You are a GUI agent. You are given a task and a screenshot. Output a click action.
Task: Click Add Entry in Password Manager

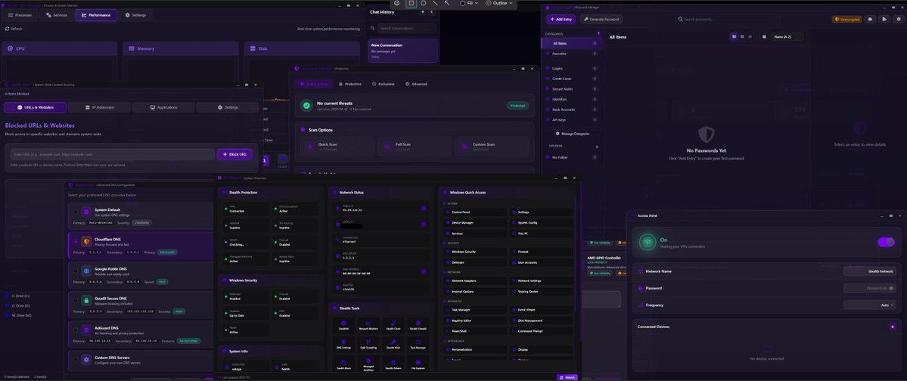coord(561,19)
